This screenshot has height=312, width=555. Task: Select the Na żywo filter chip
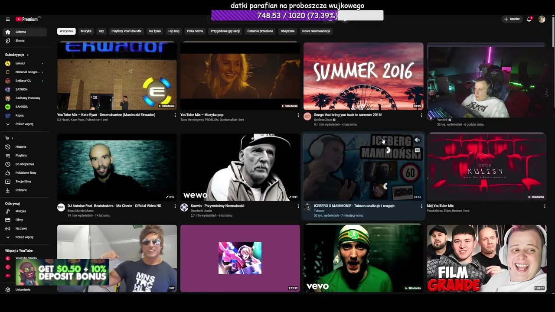(x=155, y=31)
